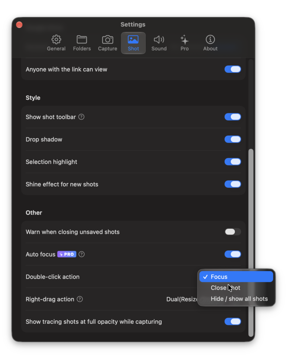Open the General settings tab
The height and width of the screenshot is (359, 286).
point(56,43)
